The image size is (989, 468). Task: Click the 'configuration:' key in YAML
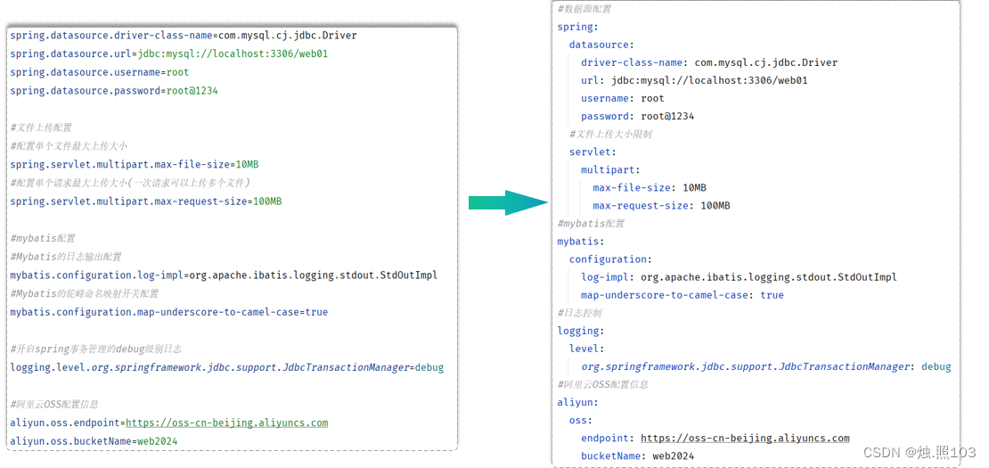(610, 259)
